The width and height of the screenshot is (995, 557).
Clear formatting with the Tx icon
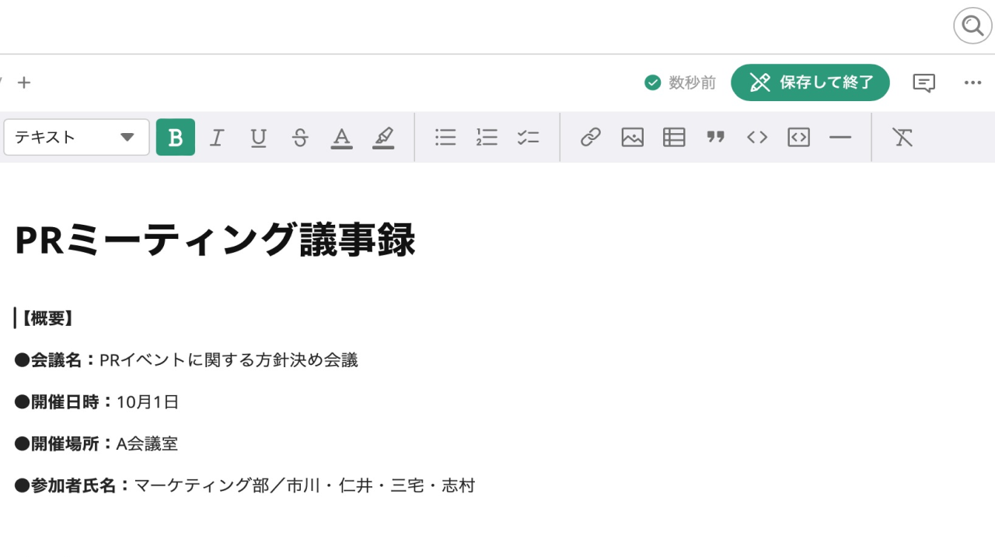click(x=902, y=137)
